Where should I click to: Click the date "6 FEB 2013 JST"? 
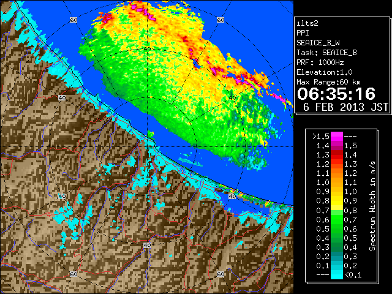click(x=345, y=107)
